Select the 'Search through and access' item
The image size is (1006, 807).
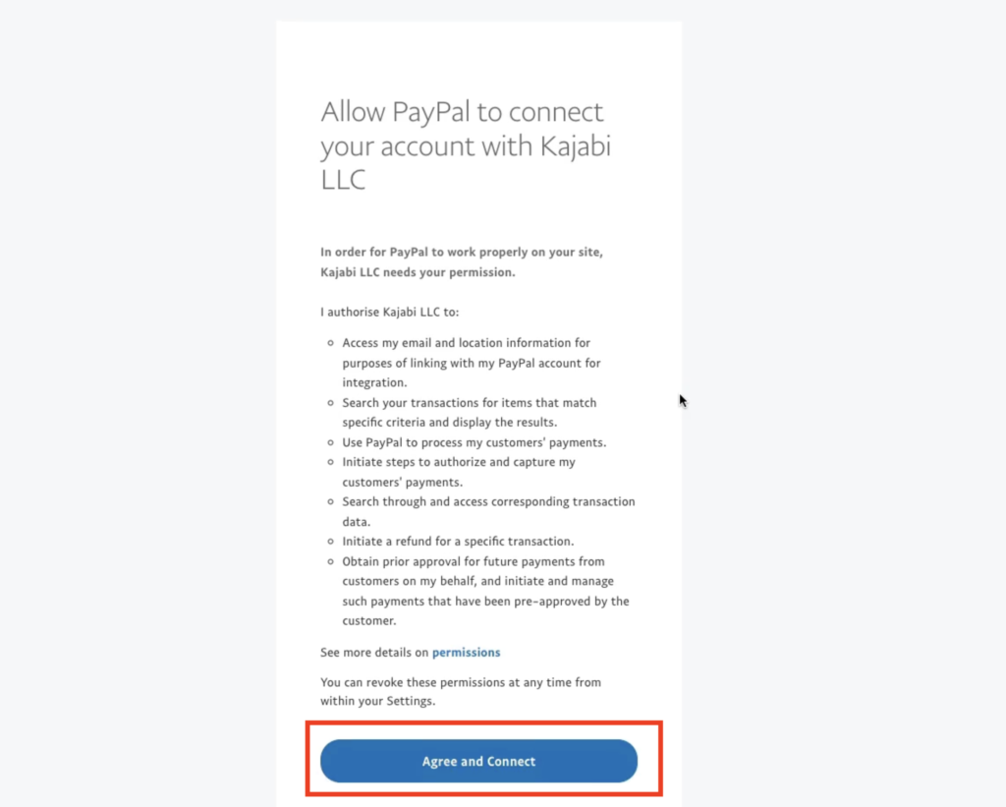(x=488, y=512)
